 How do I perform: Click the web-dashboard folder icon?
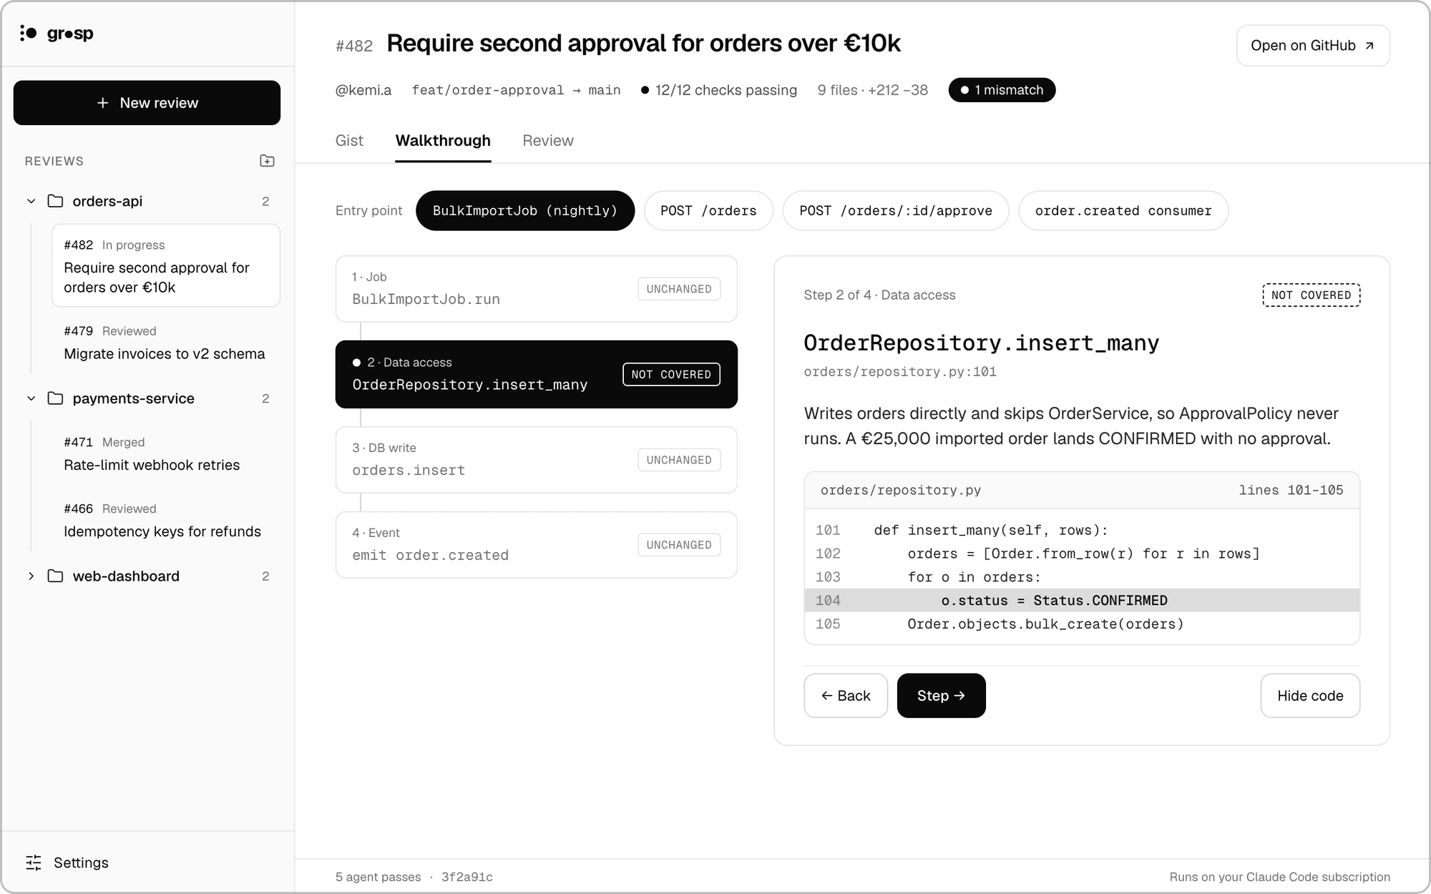click(55, 576)
